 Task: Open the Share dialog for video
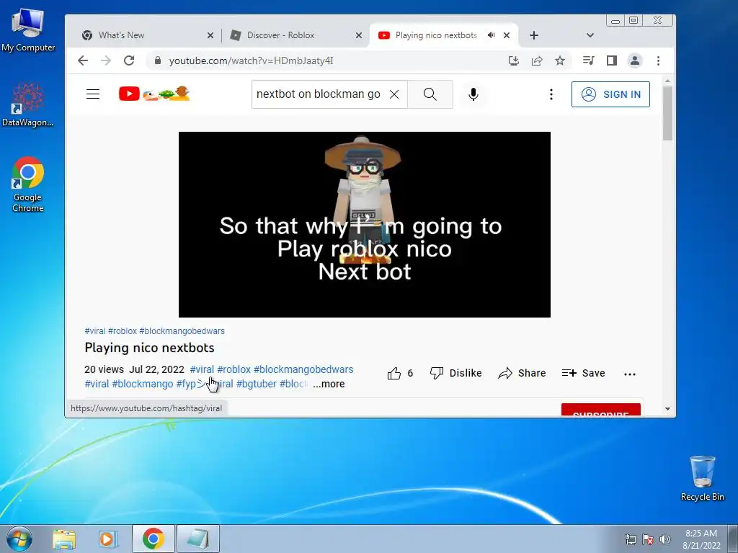click(x=523, y=374)
